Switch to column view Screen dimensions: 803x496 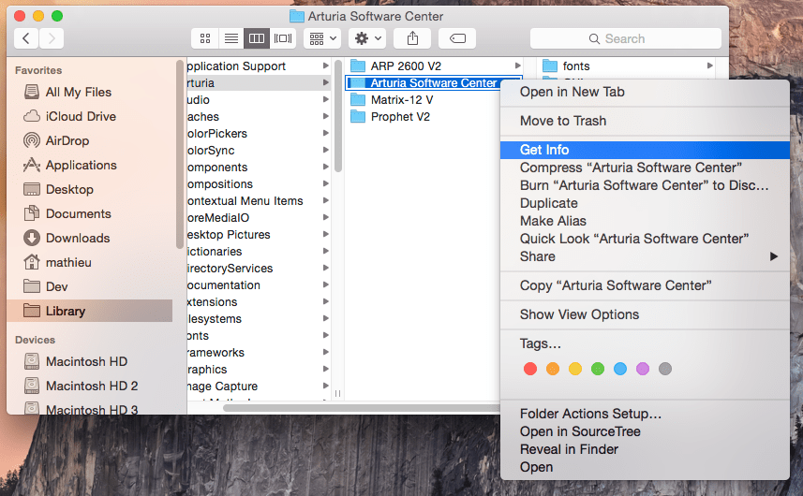point(257,38)
